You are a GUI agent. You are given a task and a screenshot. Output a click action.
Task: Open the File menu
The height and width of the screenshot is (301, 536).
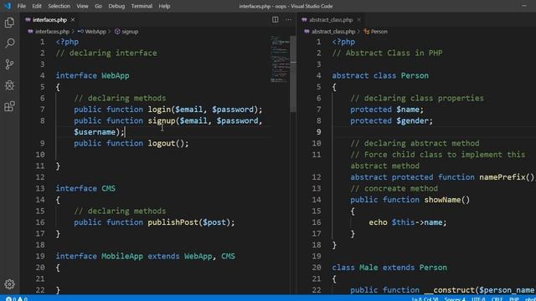[22, 6]
